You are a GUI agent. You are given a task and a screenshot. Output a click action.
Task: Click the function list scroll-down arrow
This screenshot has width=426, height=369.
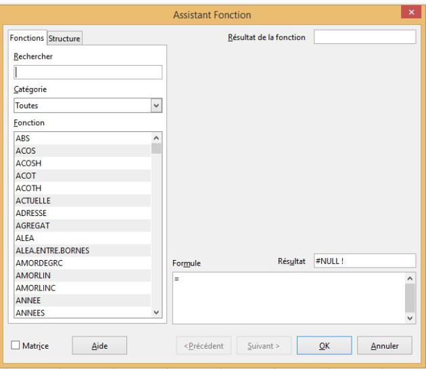pos(156,312)
